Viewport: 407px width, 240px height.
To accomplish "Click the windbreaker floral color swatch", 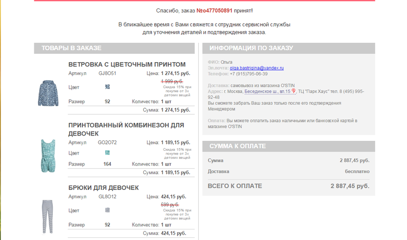I will pos(107,87).
